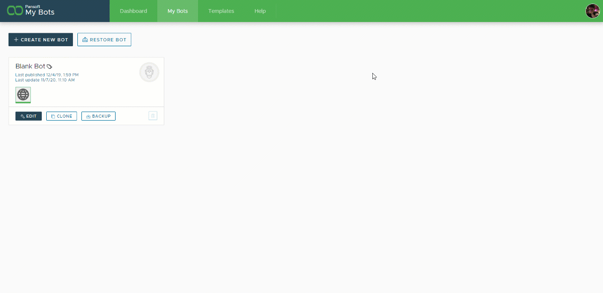Click the pencil icon inside the Edit button

click(x=23, y=116)
